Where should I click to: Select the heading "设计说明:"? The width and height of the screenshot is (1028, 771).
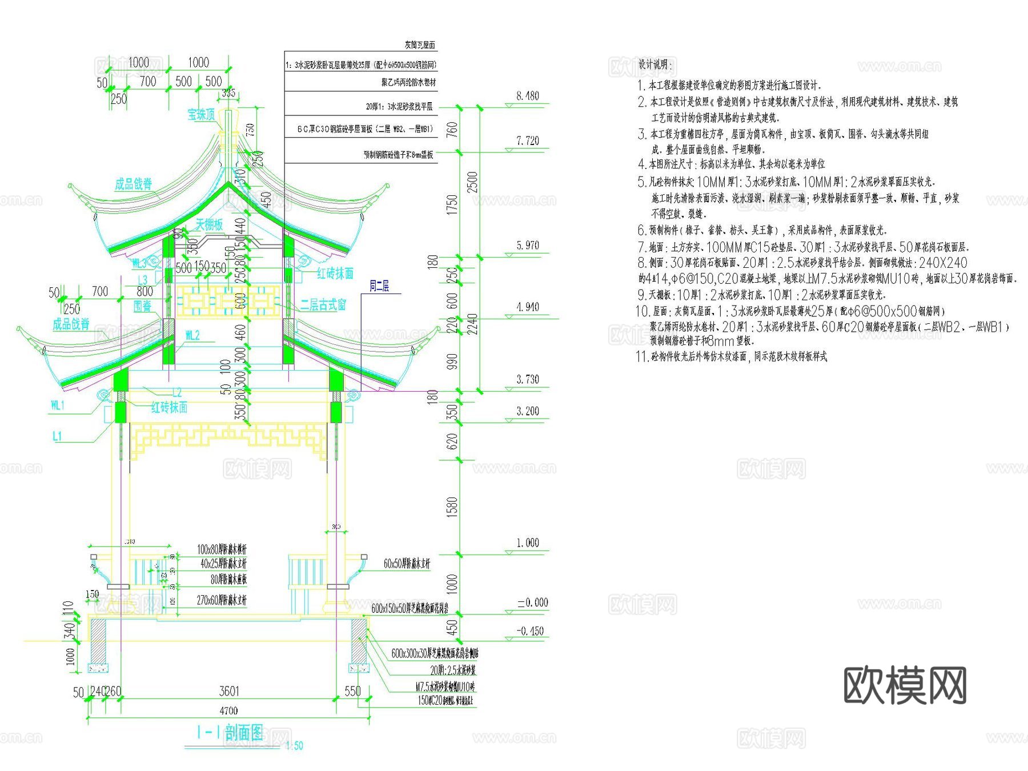(656, 65)
